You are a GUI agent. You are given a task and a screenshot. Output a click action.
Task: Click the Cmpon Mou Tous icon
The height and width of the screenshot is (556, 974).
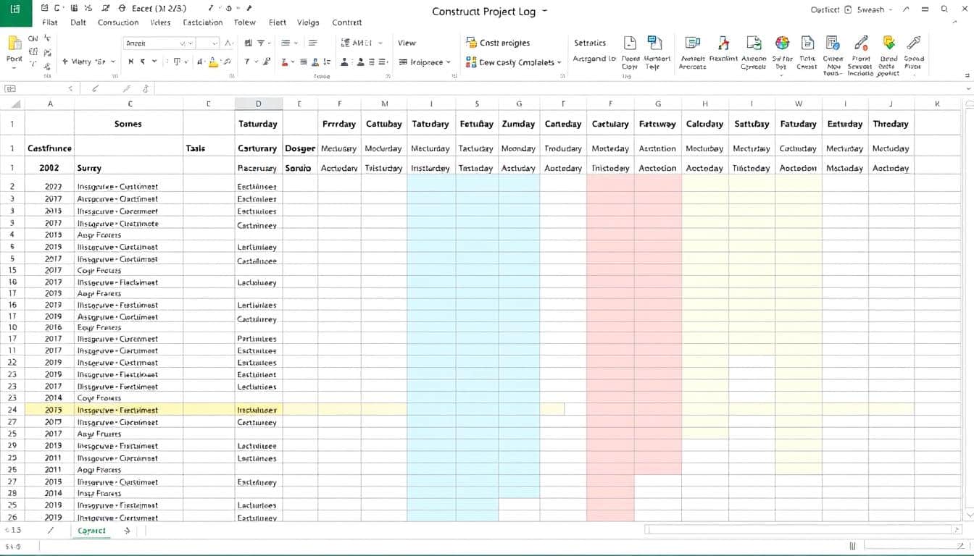833,43
